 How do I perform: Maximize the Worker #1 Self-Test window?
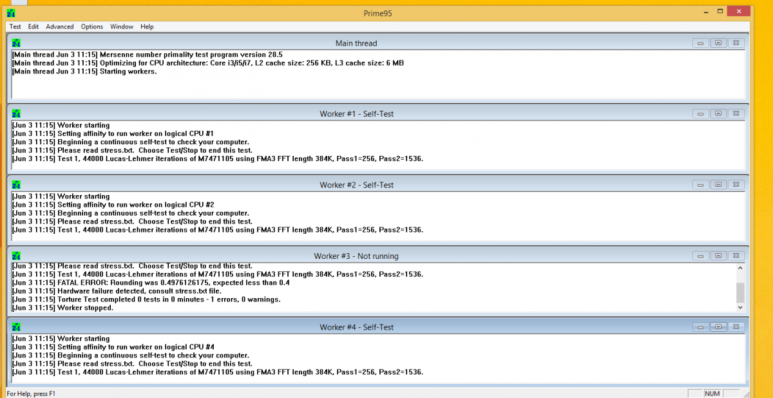[x=719, y=114]
